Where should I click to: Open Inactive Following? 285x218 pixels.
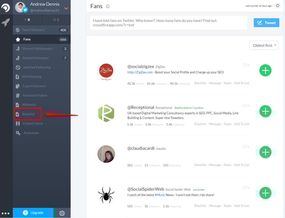[x=41, y=67]
